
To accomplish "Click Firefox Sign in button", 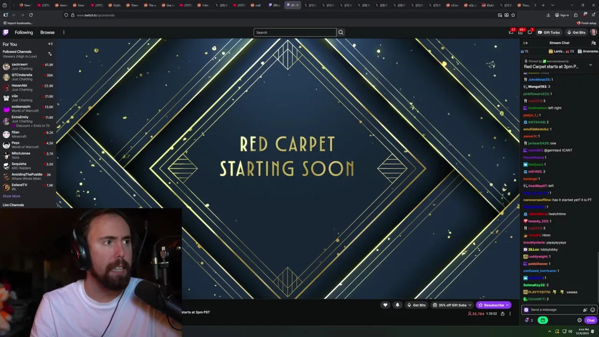I will click(562, 15).
